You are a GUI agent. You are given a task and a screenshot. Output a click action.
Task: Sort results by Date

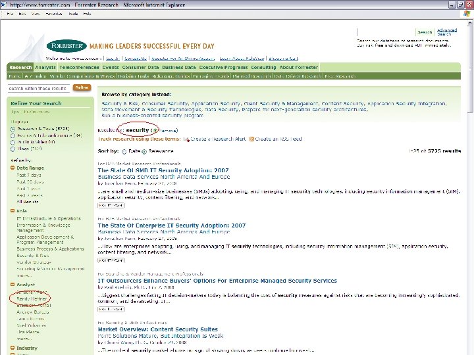click(x=124, y=152)
